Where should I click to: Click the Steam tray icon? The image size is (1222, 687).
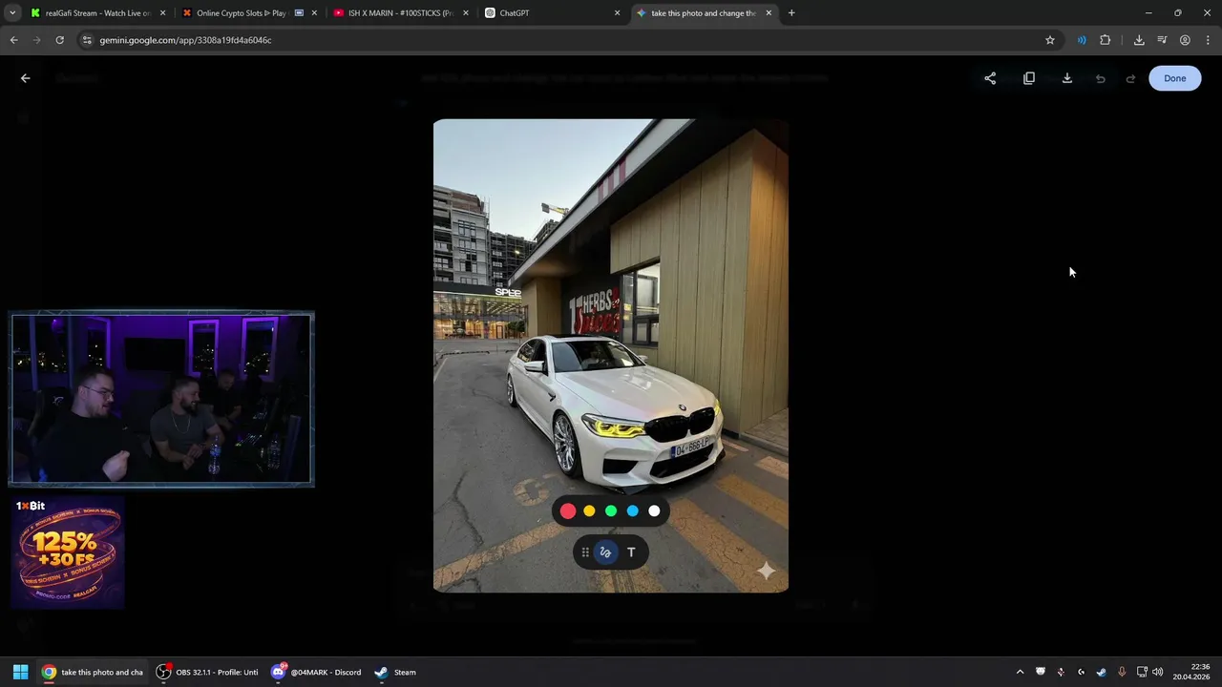pos(1101,672)
